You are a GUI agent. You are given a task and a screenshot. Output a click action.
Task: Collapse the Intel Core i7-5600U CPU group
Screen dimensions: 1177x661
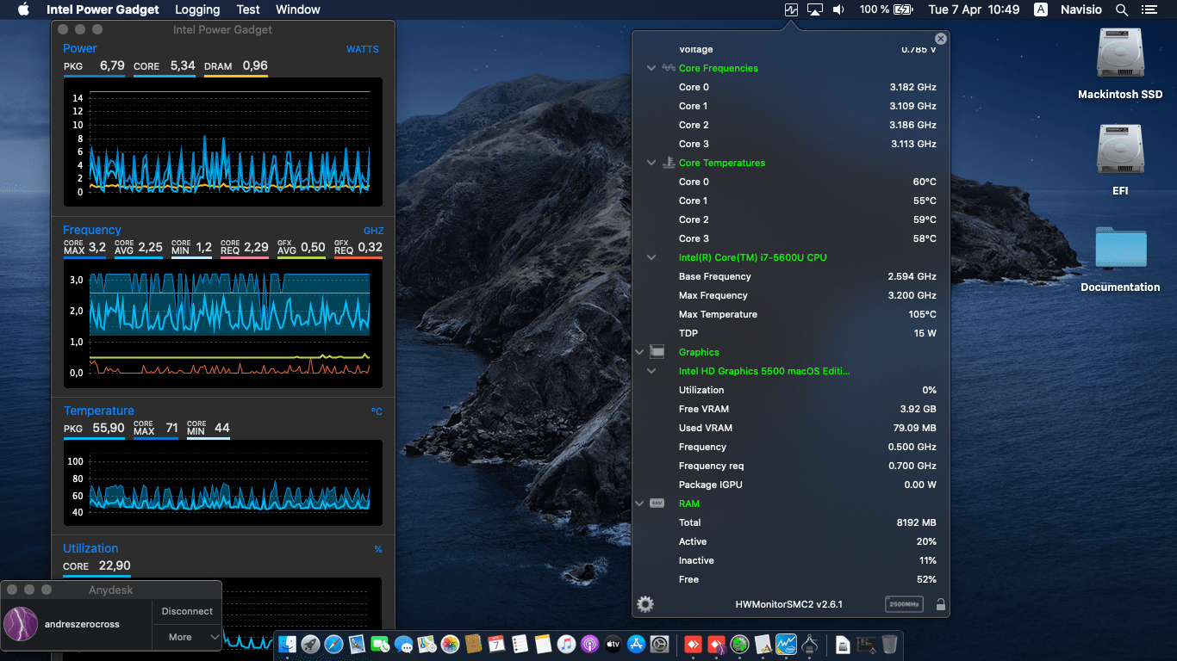[x=651, y=257]
